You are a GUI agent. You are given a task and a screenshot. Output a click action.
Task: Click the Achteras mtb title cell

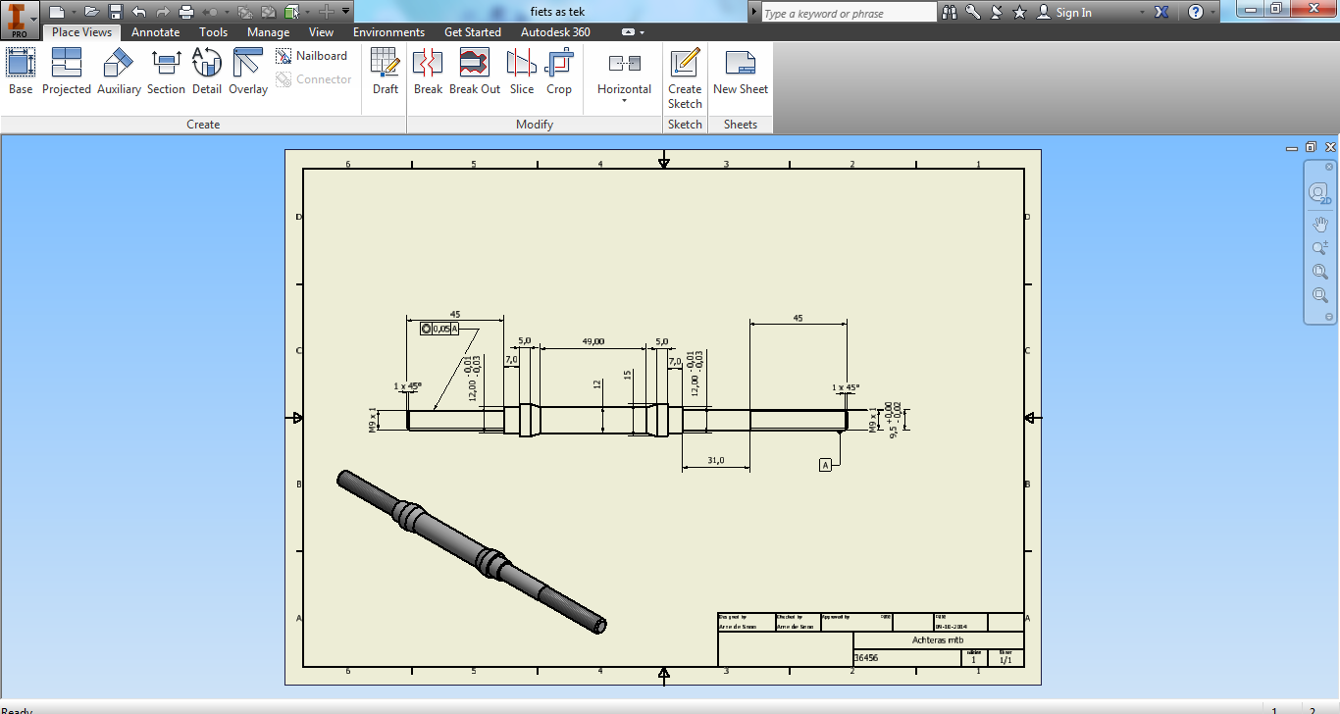[939, 639]
